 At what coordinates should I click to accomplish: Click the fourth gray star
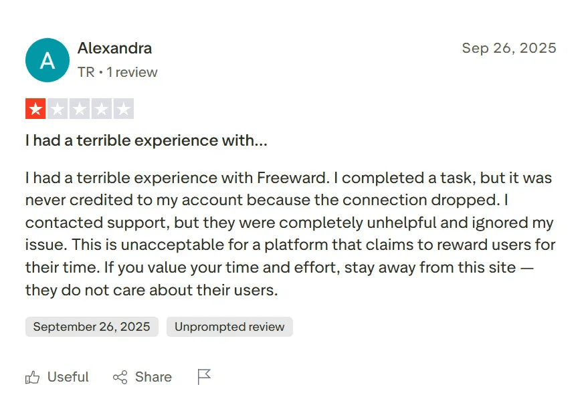[x=102, y=109]
